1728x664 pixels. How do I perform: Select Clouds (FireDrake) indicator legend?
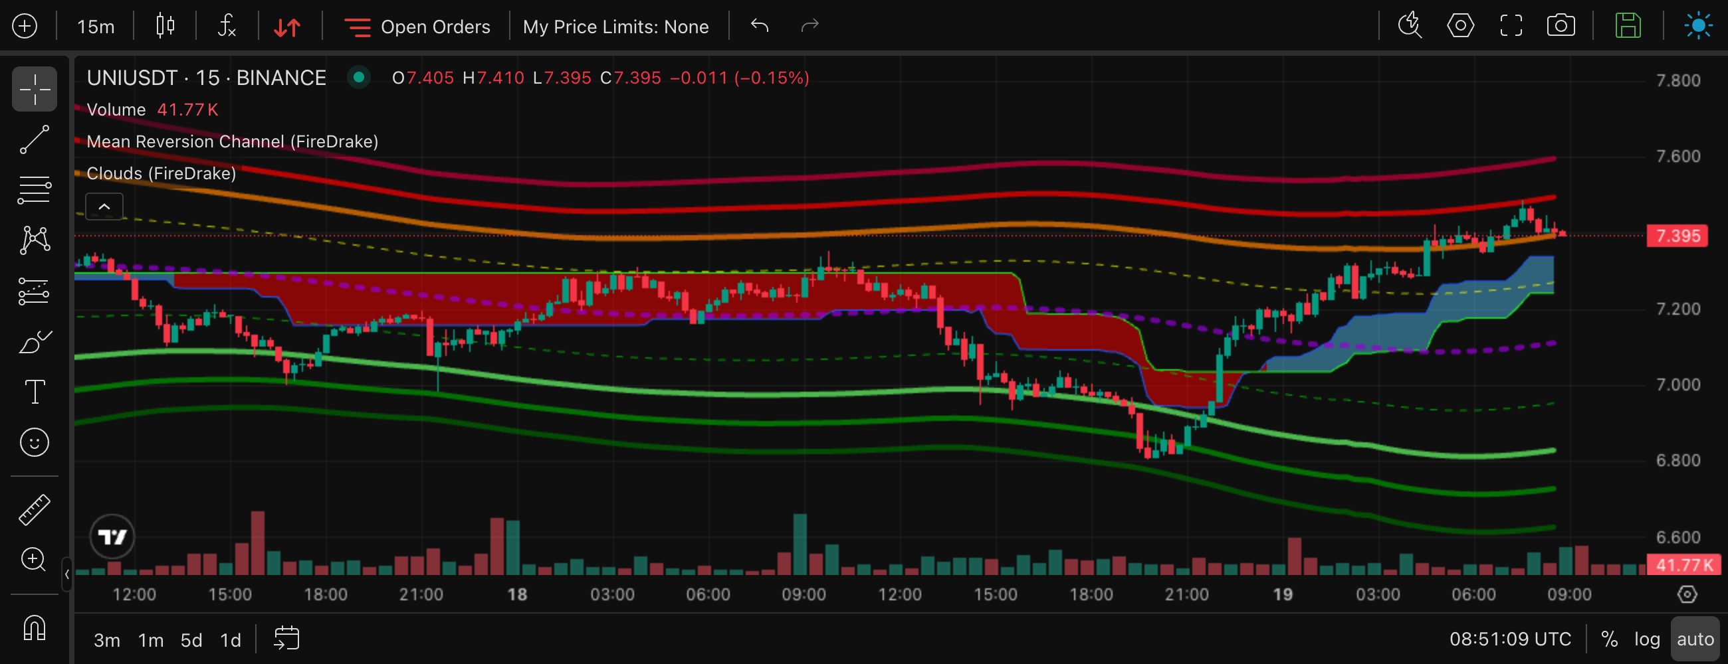[x=161, y=173]
